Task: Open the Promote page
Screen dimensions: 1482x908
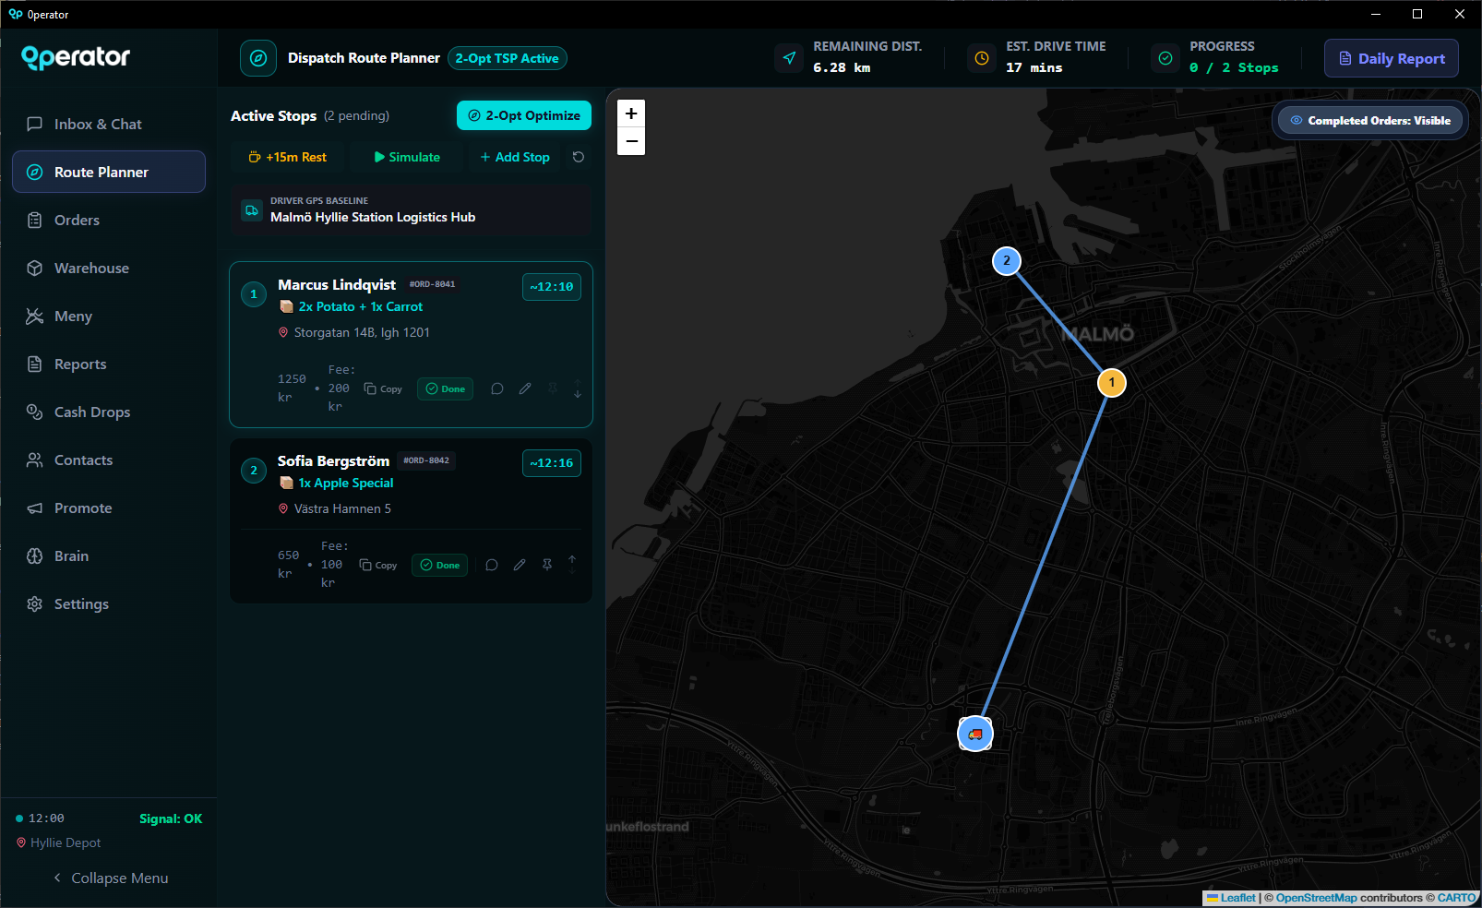Action: point(109,508)
